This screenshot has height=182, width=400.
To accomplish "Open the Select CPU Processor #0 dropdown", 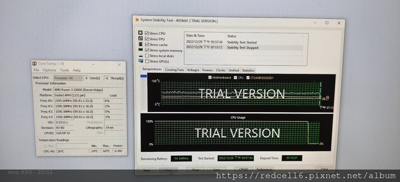I will tap(68, 78).
